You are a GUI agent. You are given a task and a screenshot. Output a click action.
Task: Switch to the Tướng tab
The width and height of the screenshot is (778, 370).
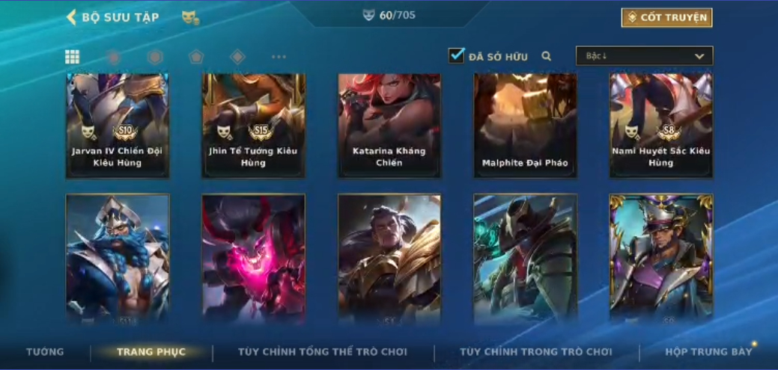(x=45, y=352)
